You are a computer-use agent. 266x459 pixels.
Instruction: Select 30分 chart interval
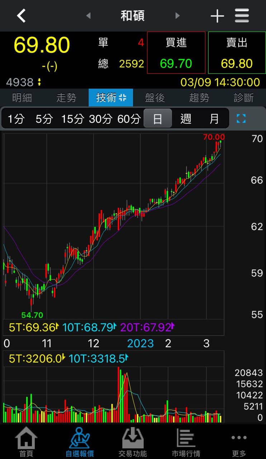tap(101, 119)
